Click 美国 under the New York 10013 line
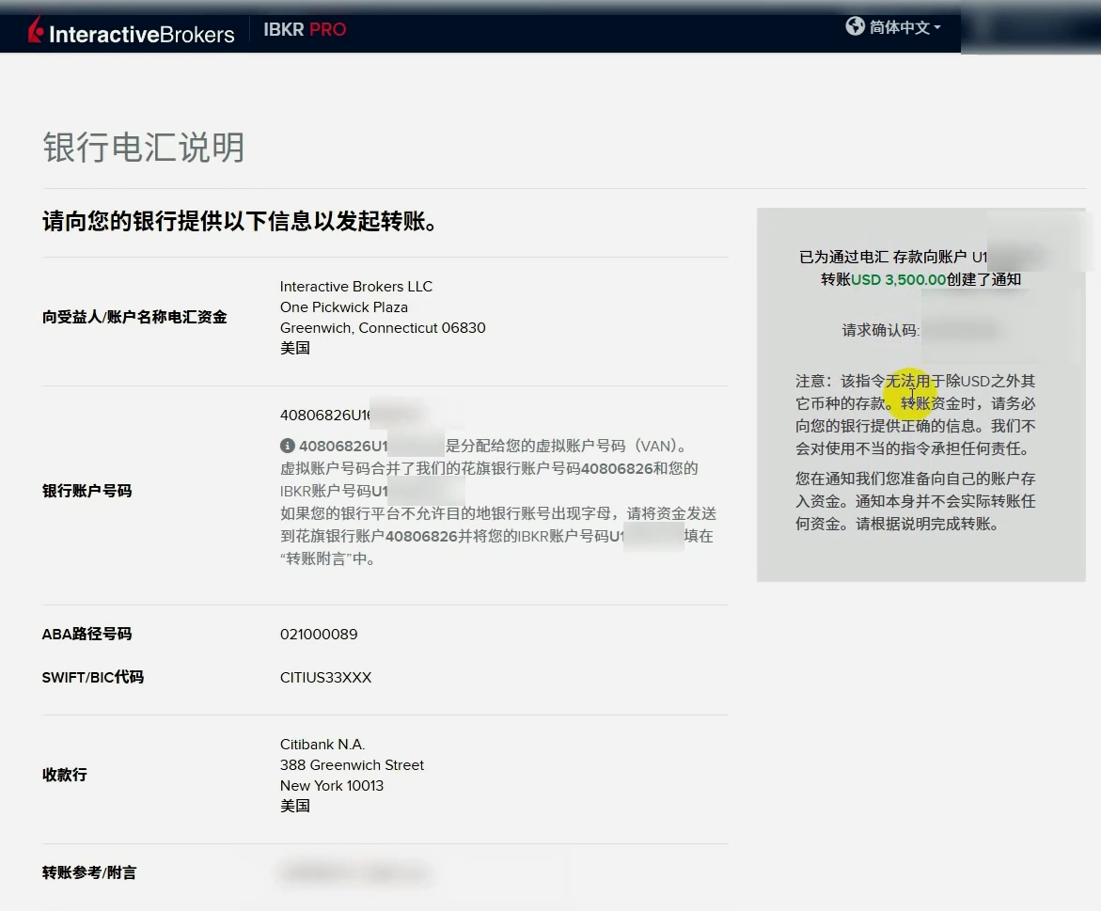The image size is (1101, 911). coord(295,806)
